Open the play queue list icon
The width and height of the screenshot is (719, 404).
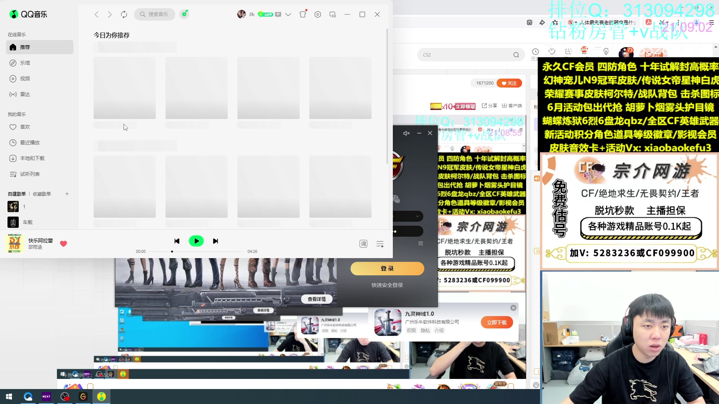coord(380,244)
